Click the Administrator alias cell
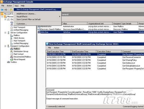The height and width of the screenshot is (109, 144). (68, 27)
